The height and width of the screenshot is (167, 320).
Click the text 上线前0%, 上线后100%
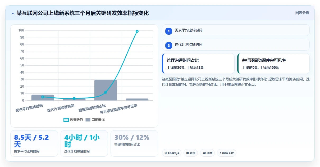[x=260, y=67]
